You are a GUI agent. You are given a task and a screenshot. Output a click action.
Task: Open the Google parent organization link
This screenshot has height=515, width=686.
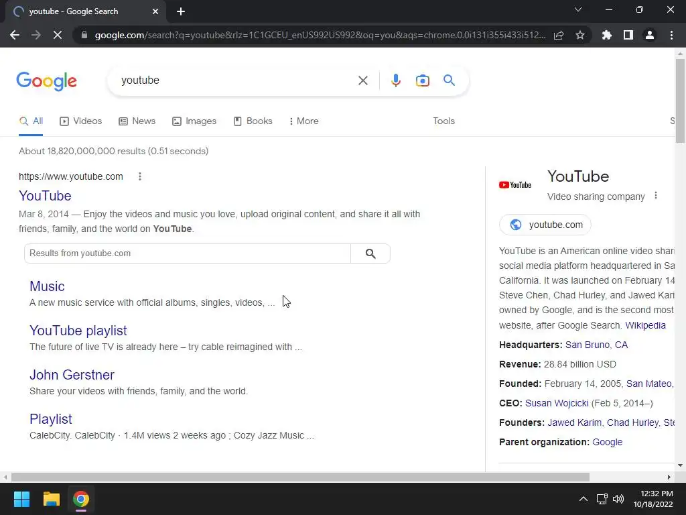pos(607,443)
